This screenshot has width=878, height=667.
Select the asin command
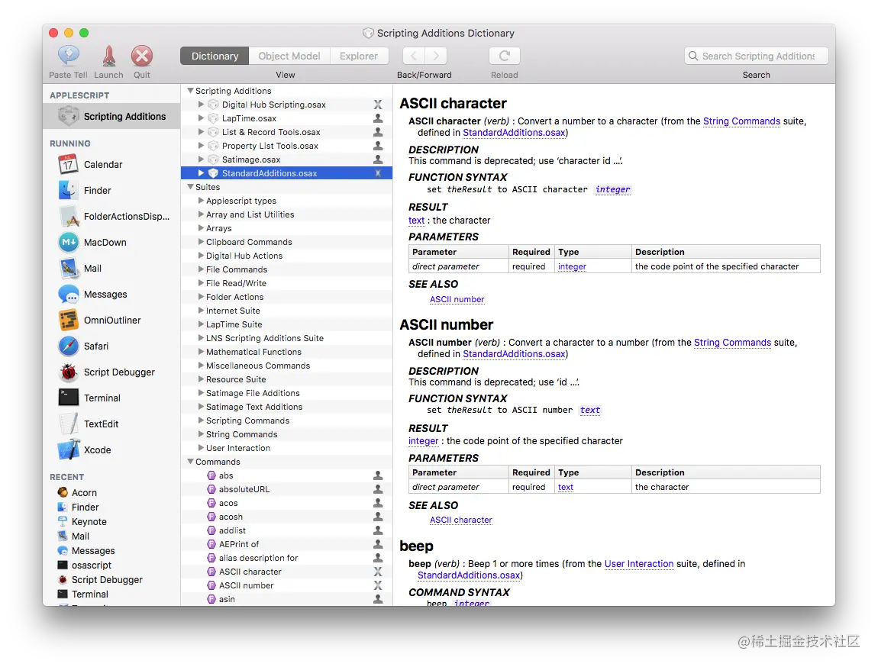coord(286,599)
